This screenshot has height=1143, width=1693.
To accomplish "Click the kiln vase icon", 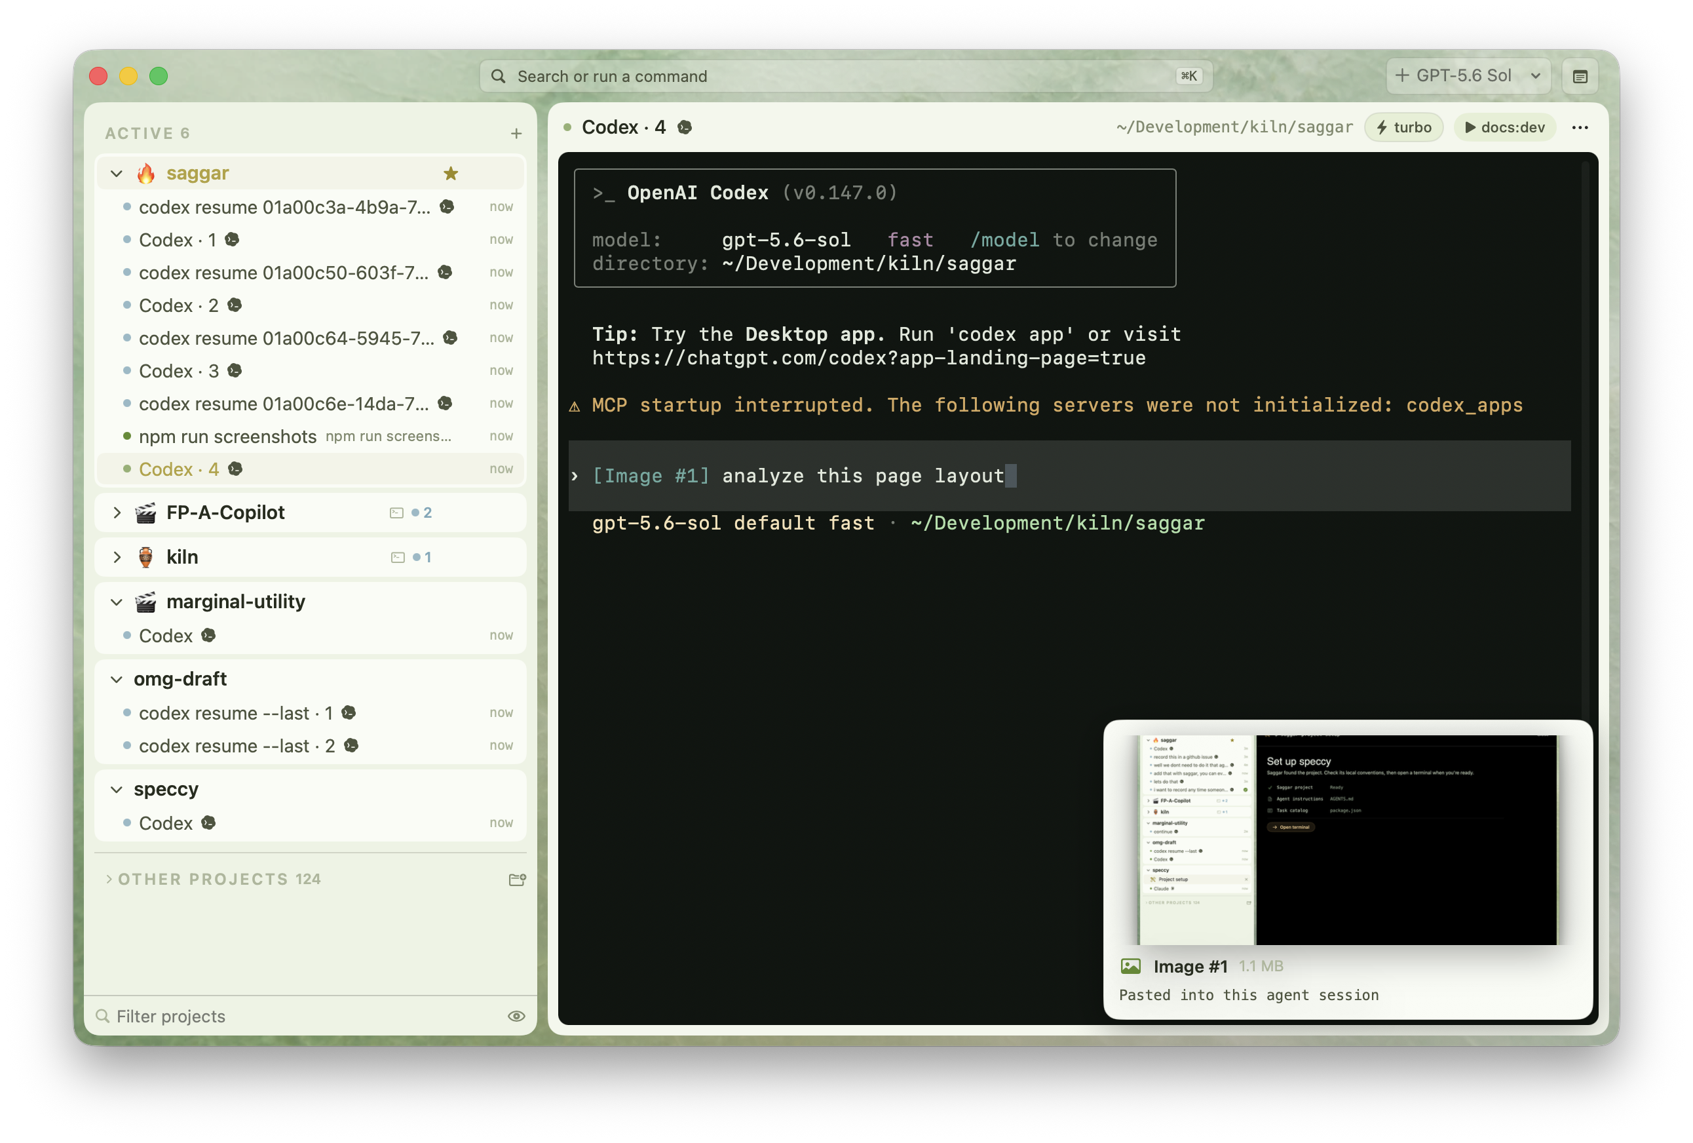I will [x=145, y=557].
